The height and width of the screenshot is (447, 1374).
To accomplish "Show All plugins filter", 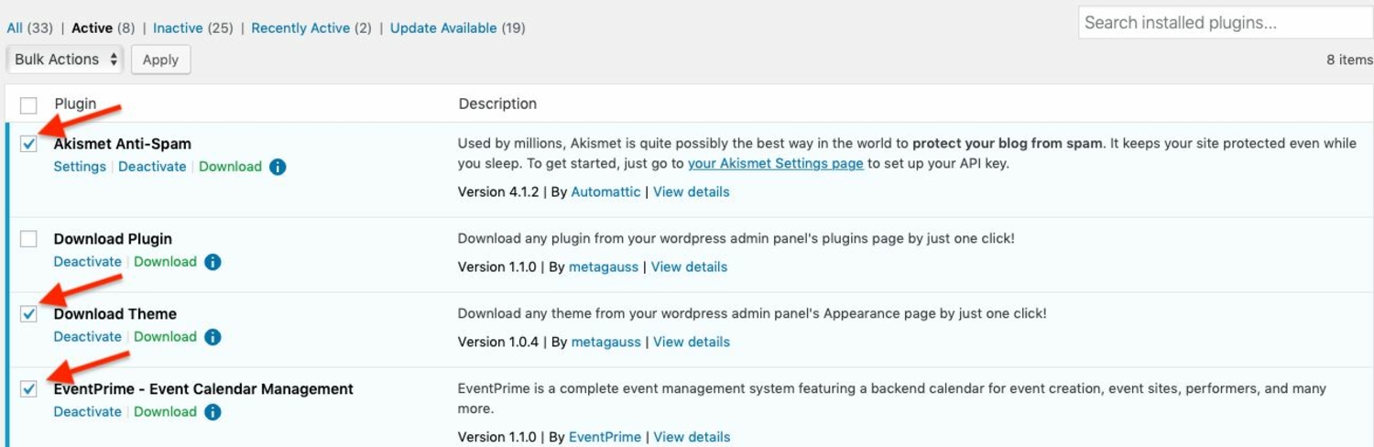I will point(14,28).
